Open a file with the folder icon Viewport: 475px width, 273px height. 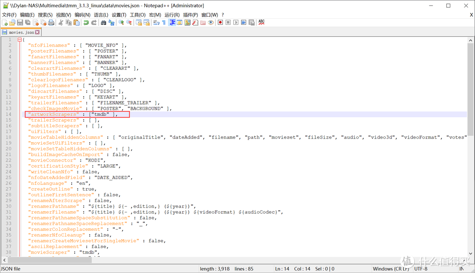click(12, 22)
